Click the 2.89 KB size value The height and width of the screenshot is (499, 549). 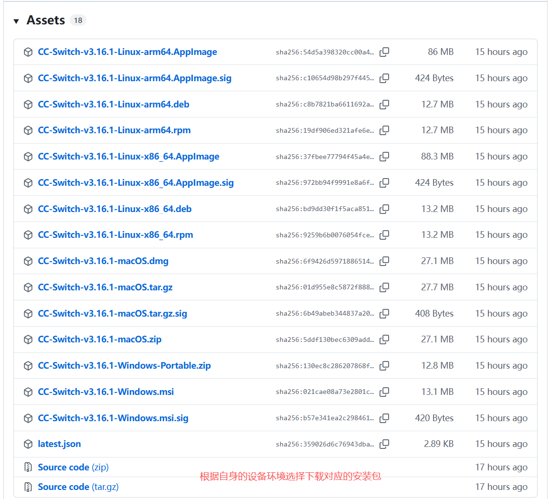click(439, 445)
